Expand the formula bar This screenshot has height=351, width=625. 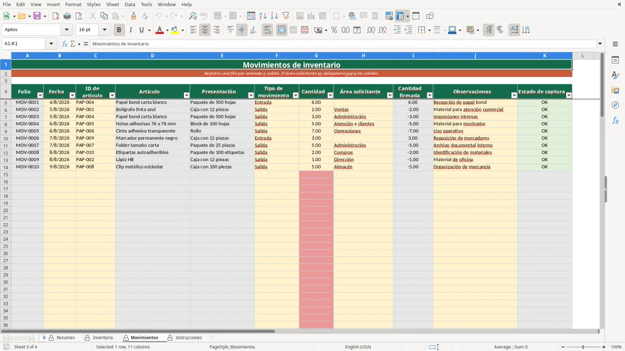click(x=600, y=44)
